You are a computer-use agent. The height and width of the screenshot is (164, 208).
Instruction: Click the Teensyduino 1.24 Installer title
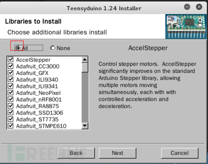[x=104, y=8]
